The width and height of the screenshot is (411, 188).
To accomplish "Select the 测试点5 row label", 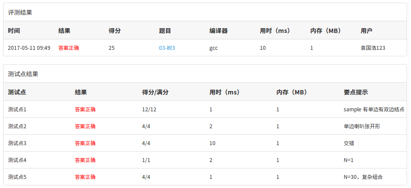I will [x=17, y=177].
